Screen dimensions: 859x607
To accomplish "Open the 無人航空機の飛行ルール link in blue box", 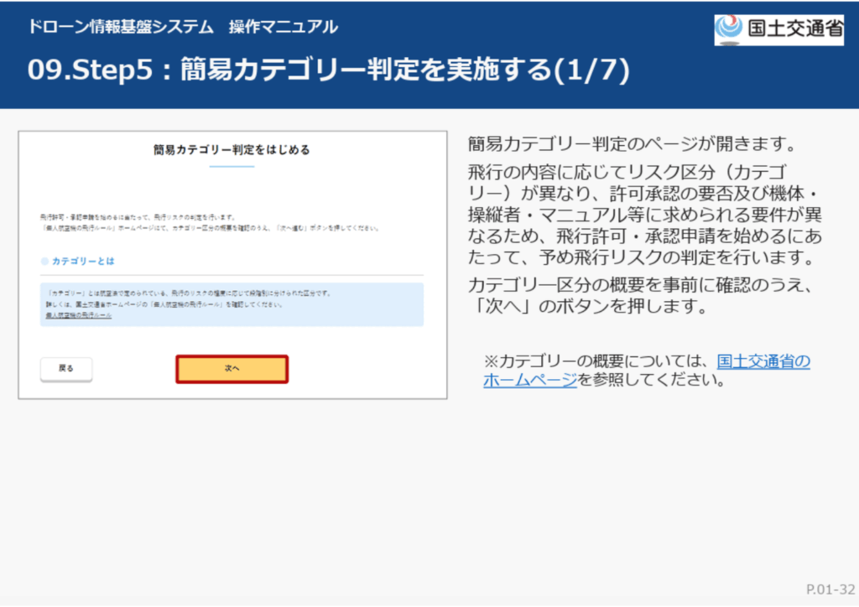I will click(x=78, y=316).
